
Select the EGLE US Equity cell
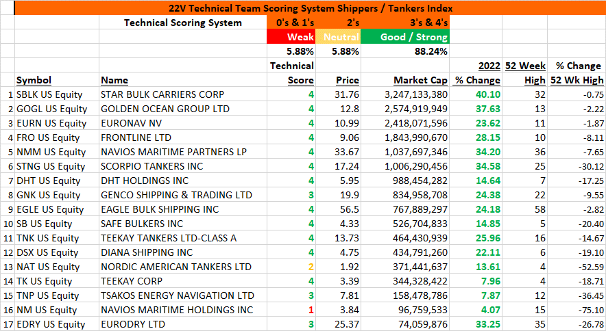[57, 209]
